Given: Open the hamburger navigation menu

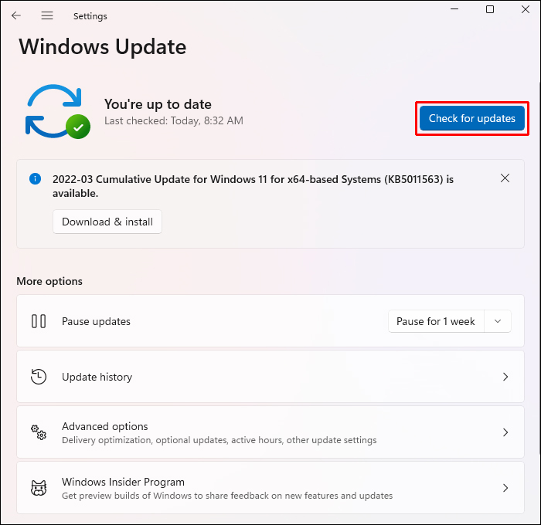Looking at the screenshot, I should (47, 15).
